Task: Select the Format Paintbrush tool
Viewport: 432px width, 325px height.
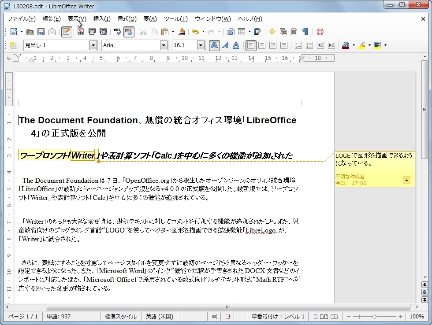Action: (x=182, y=32)
